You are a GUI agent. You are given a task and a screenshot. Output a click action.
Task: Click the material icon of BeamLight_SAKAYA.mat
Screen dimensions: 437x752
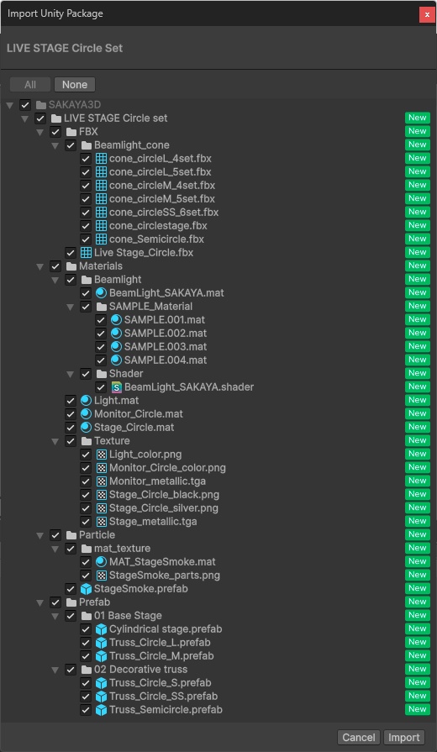point(101,292)
